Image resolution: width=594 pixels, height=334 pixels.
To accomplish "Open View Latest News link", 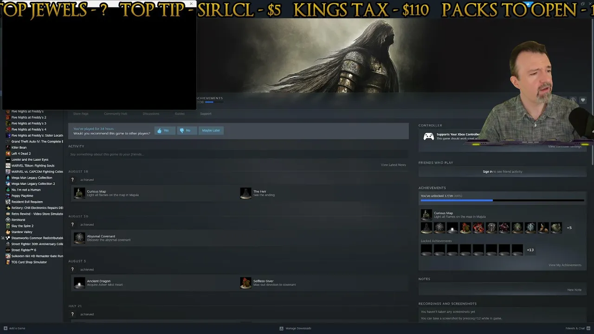I will (x=394, y=165).
